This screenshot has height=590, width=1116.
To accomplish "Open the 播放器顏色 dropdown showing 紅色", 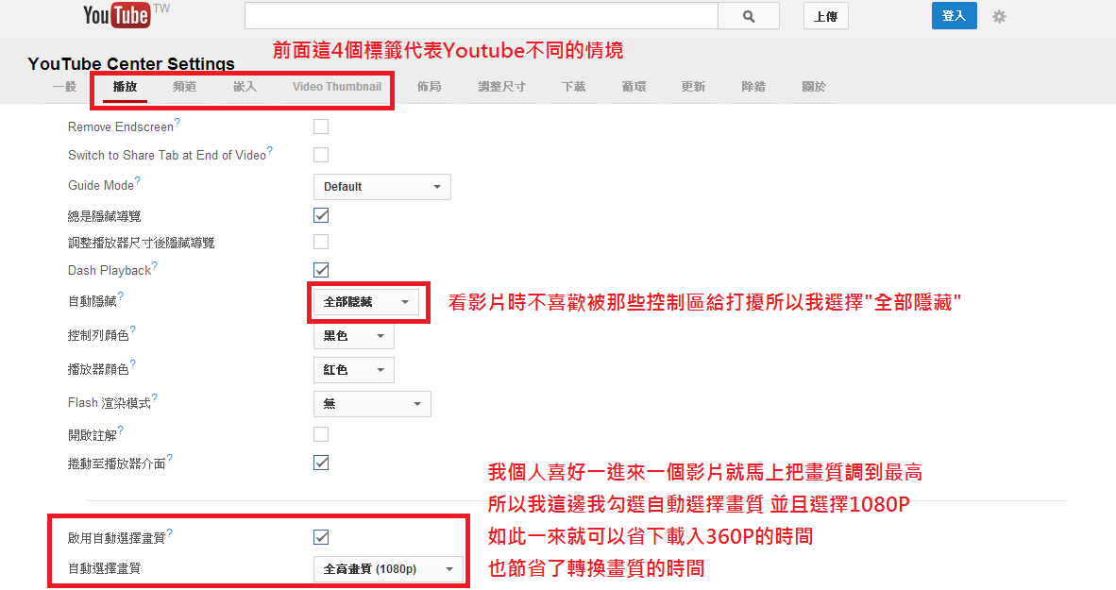I will pyautogui.click(x=353, y=369).
